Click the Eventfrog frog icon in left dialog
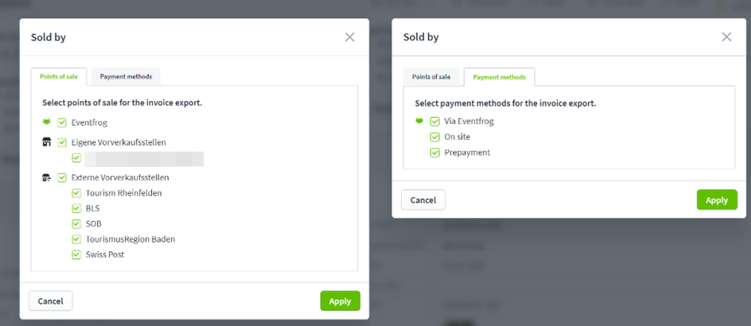 click(x=46, y=122)
